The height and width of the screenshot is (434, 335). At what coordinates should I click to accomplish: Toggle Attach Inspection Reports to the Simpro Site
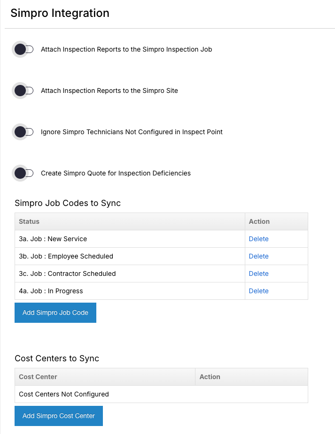click(x=23, y=91)
